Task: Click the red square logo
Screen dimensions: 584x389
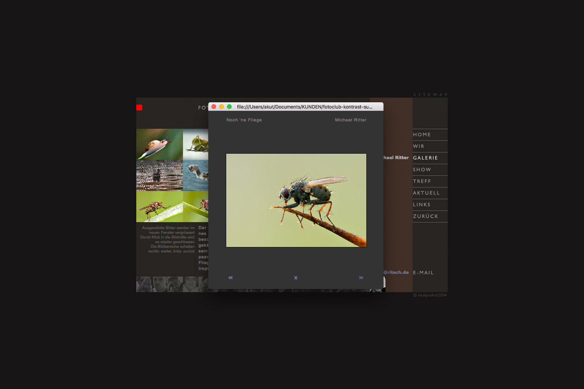Action: click(x=139, y=108)
